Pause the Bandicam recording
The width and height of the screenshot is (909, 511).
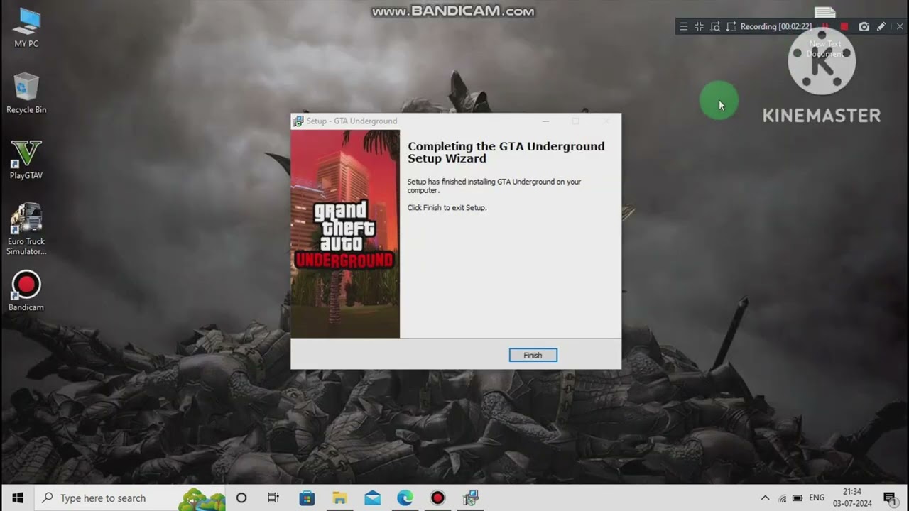825,26
